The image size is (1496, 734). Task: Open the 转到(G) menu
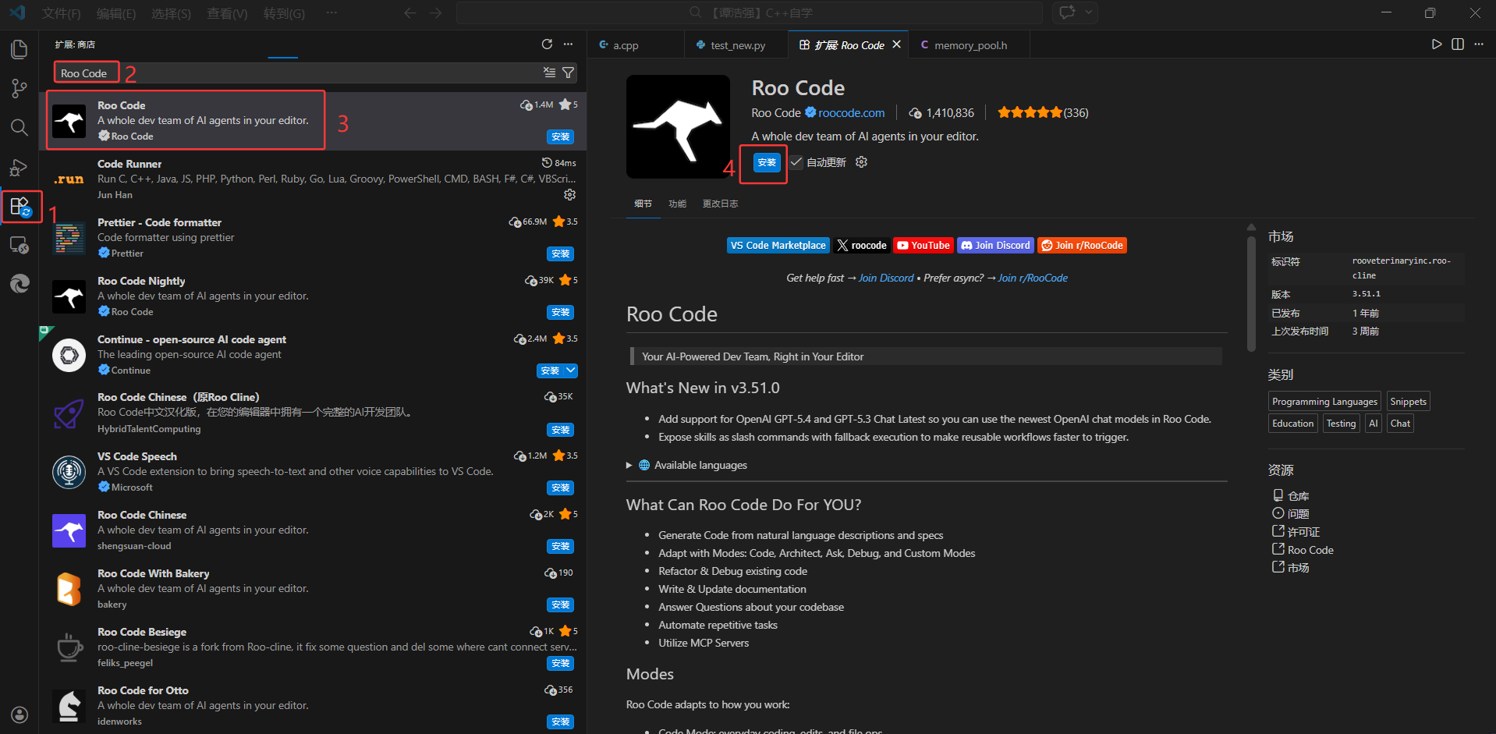coord(284,13)
